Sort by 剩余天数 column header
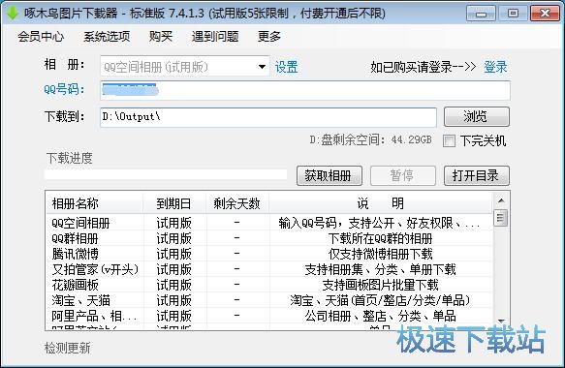This screenshot has height=368, width=565. (237, 203)
